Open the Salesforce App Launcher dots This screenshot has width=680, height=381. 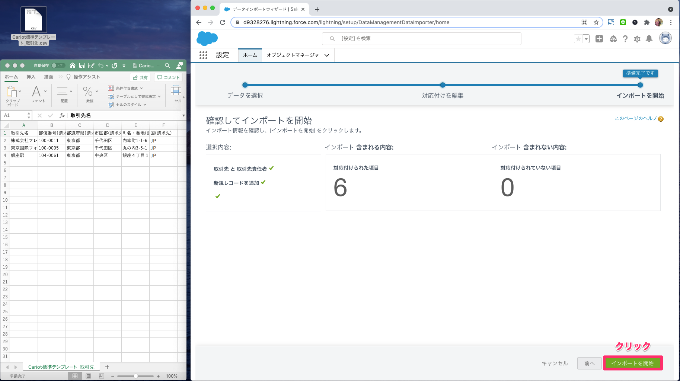(x=203, y=55)
